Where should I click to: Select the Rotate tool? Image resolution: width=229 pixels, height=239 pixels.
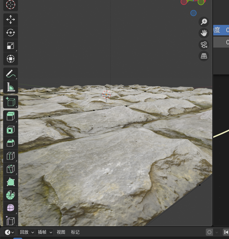pyautogui.click(x=11, y=33)
